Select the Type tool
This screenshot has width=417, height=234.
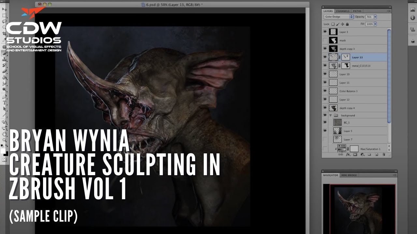(x=5, y=103)
